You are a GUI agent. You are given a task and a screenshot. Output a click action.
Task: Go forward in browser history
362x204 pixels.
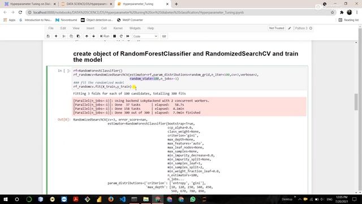(x=12, y=12)
